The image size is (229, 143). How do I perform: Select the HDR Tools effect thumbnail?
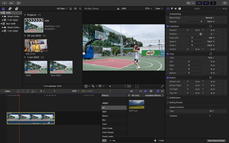[x=136, y=104]
